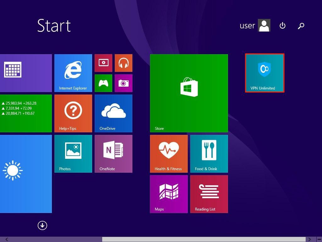Open the Reading List tile

209,194
